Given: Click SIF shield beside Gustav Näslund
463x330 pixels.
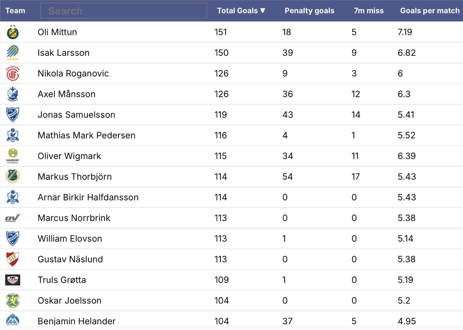Looking at the screenshot, I should 13,259.
